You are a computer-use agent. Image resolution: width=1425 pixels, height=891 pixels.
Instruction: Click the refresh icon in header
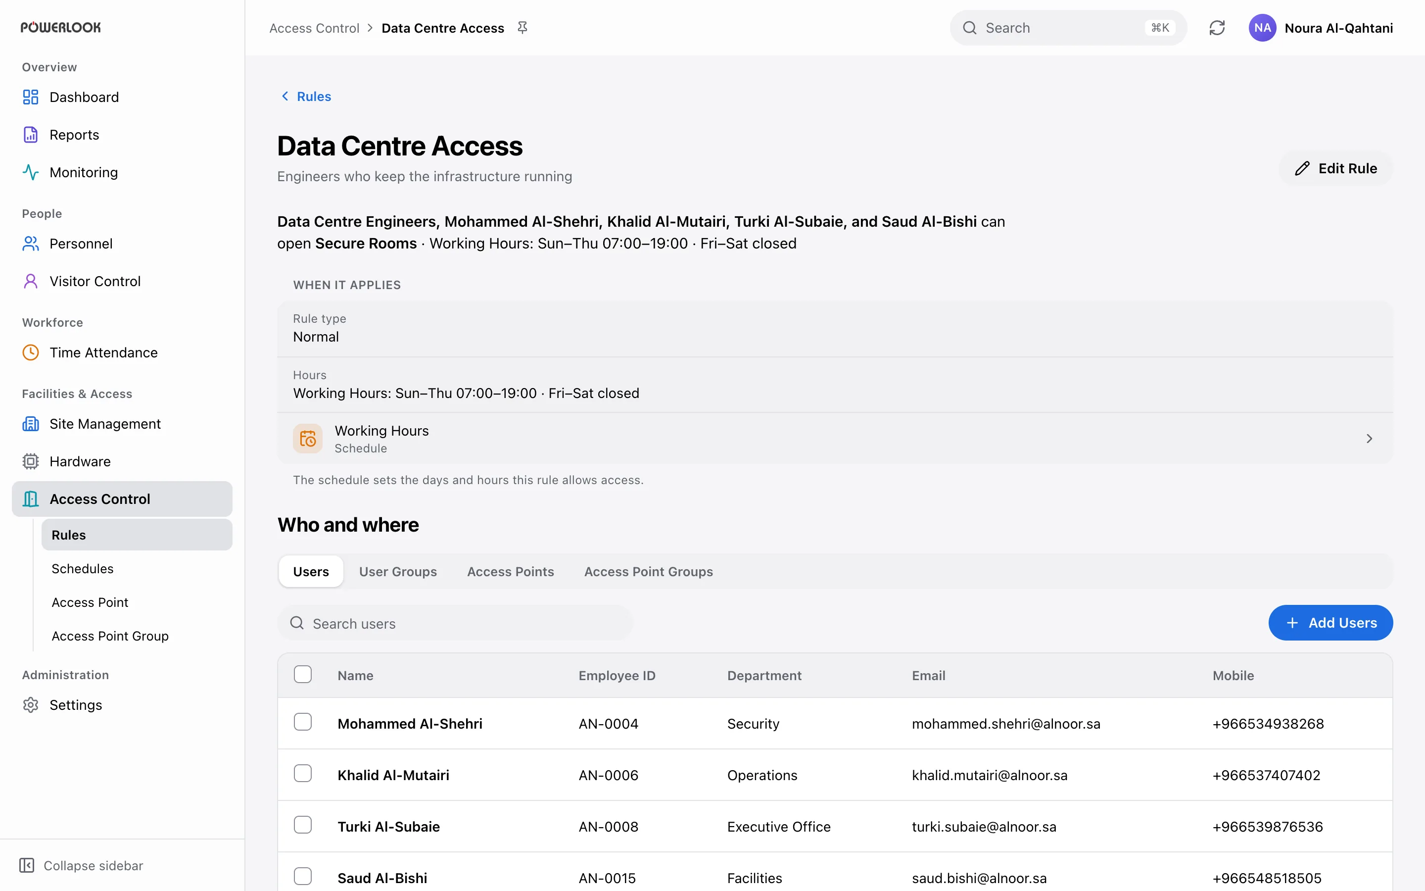pos(1217,28)
